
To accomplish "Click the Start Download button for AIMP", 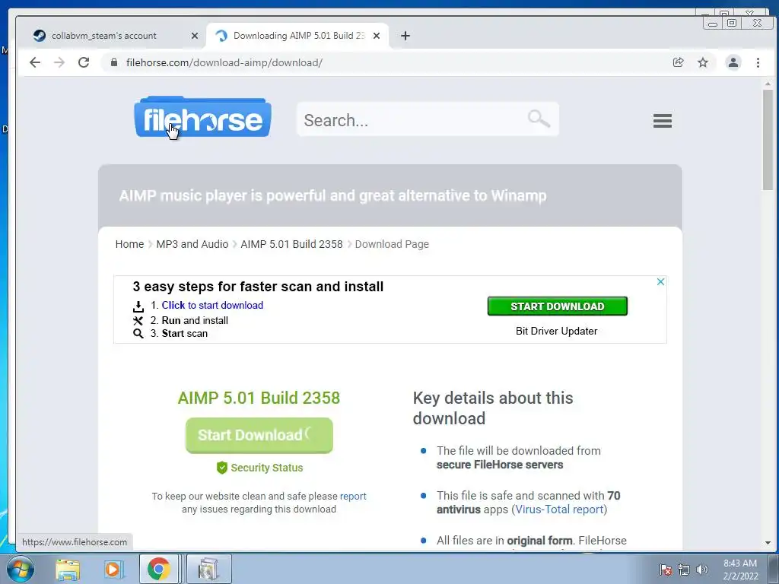I will (259, 436).
